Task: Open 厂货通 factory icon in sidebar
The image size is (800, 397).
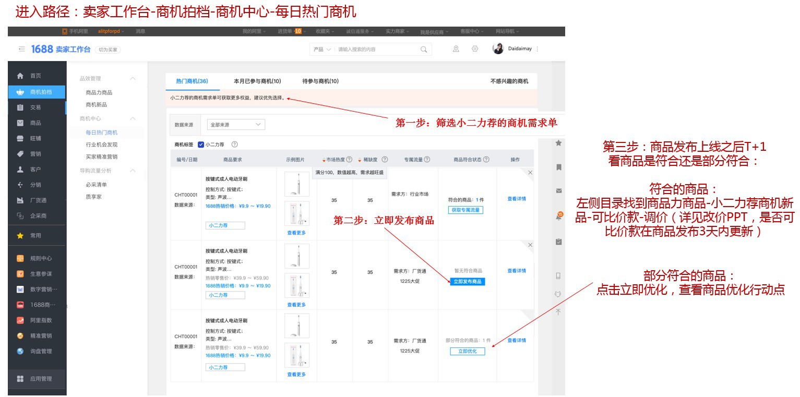Action: (20, 200)
